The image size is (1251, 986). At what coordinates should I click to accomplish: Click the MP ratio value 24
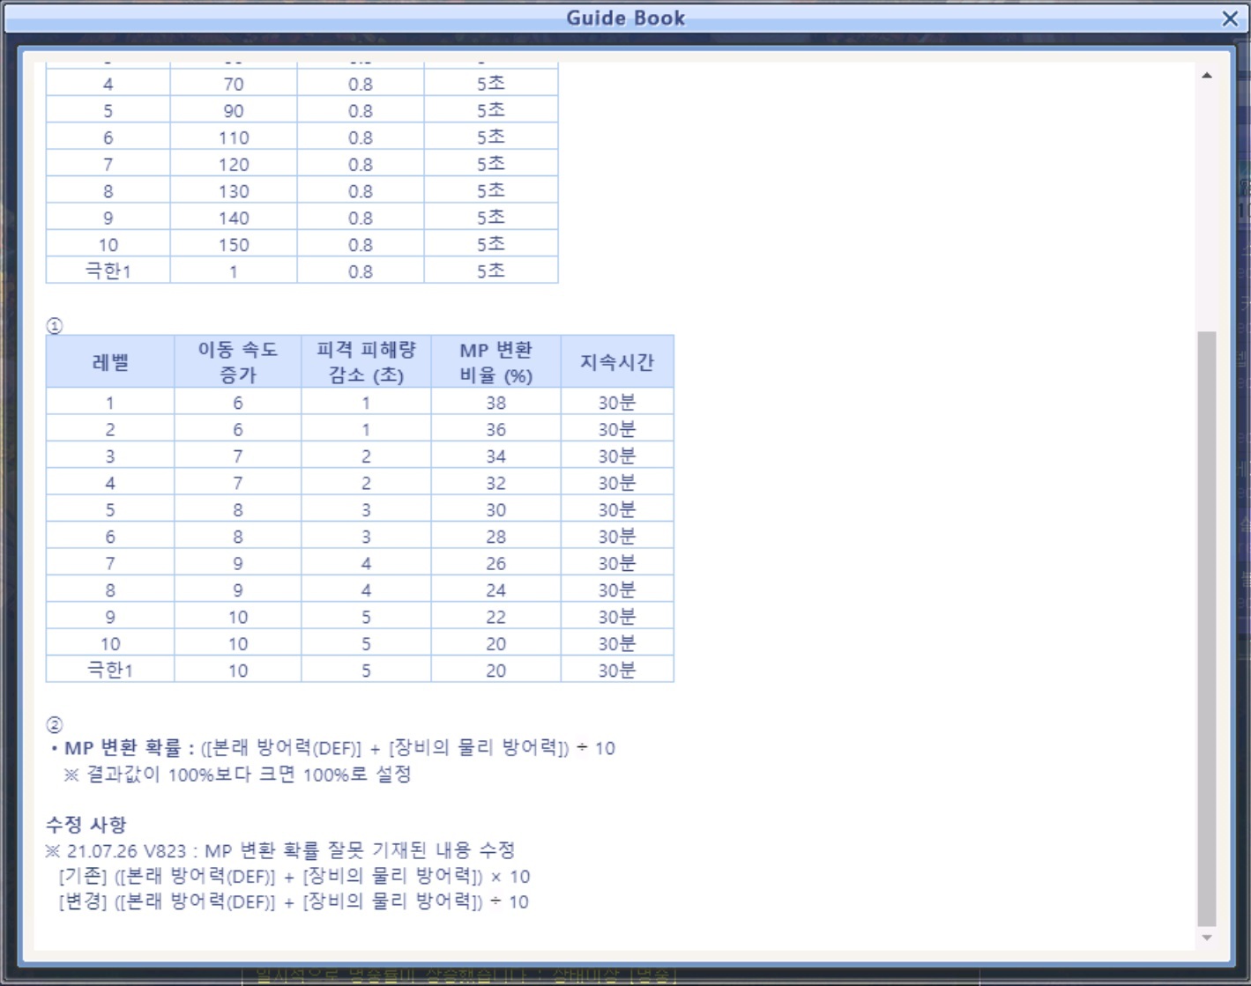click(x=496, y=590)
